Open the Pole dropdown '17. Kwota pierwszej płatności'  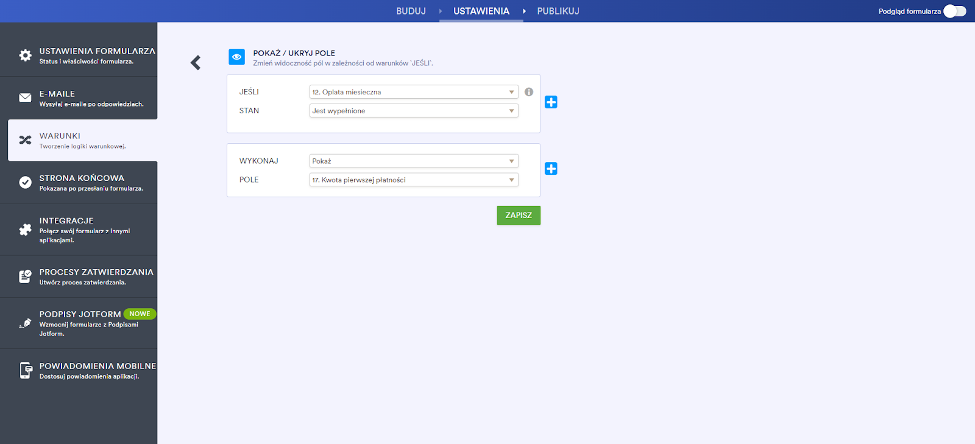414,180
